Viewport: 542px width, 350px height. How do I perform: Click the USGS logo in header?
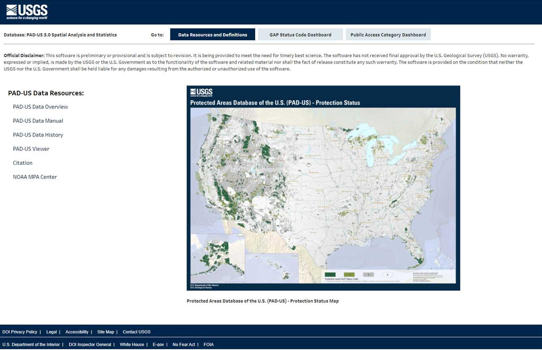[x=27, y=12]
